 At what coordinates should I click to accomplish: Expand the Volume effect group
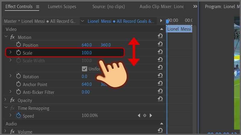[x=5, y=131]
